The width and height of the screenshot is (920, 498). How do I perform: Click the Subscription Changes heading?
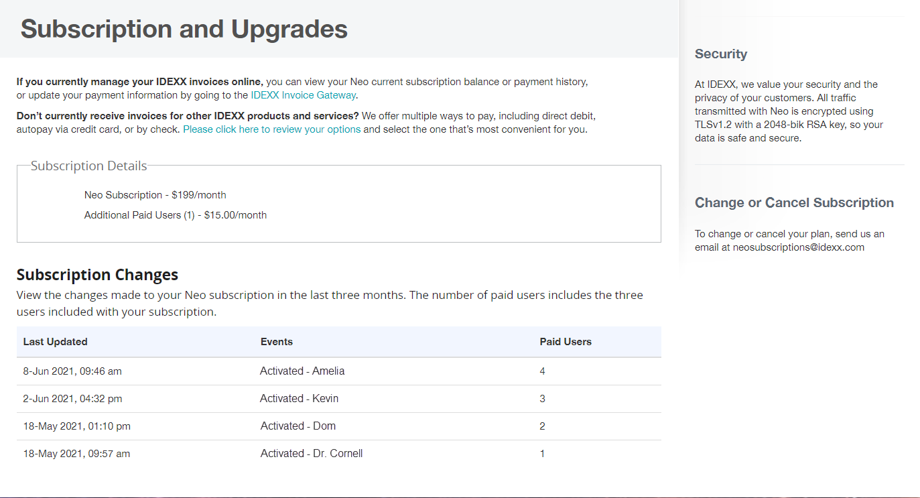point(97,275)
